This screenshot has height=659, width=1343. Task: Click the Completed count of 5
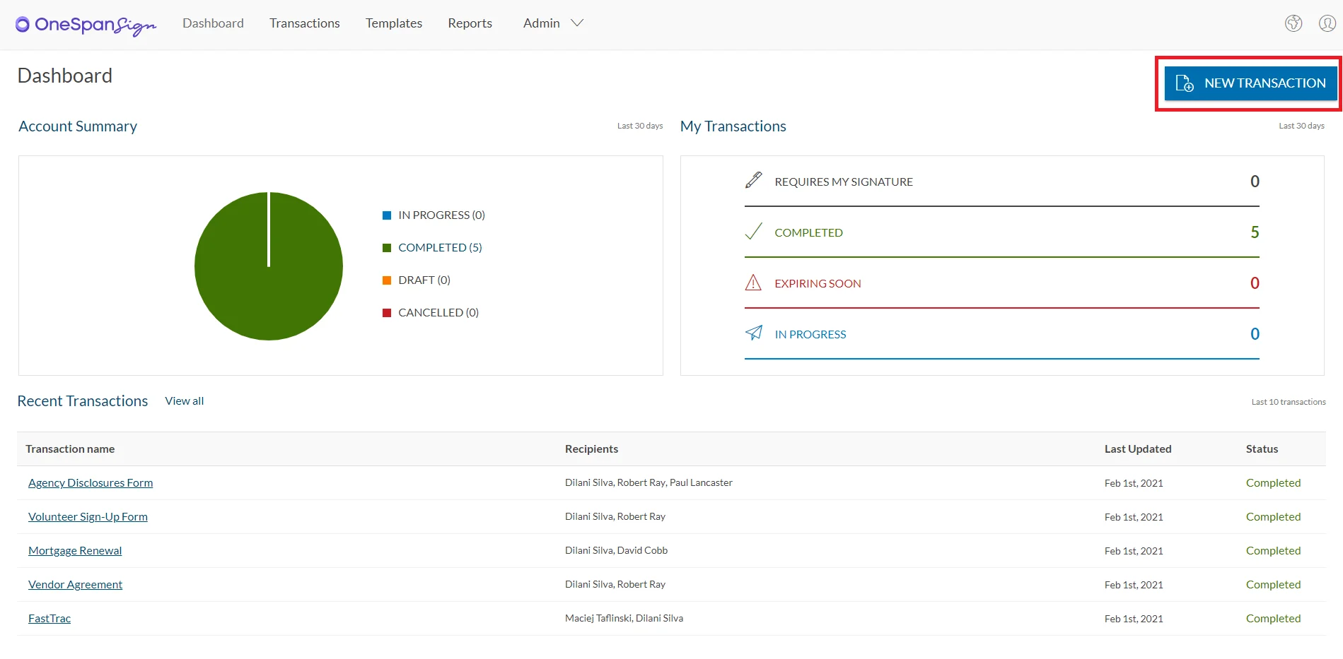pyautogui.click(x=1255, y=232)
